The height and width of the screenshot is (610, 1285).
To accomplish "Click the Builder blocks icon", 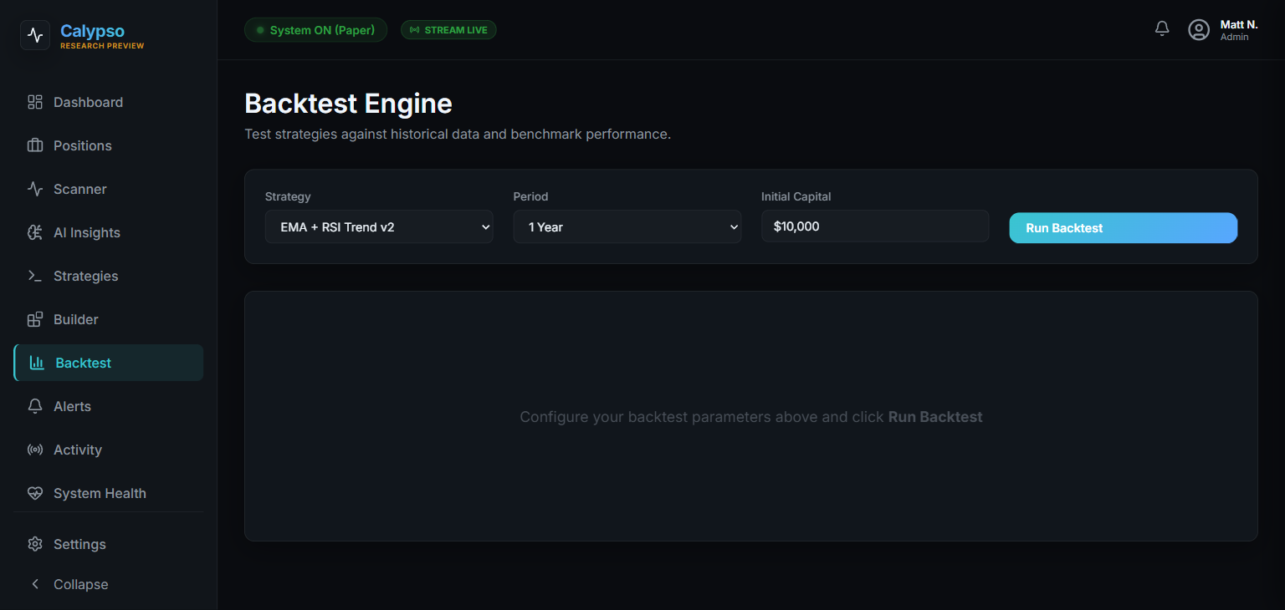I will click(x=34, y=319).
